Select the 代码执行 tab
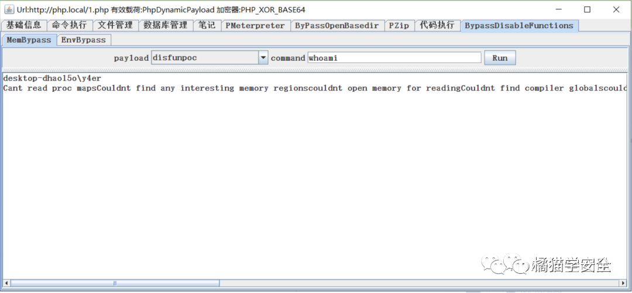Screen dimensions: 632x293 (437, 25)
